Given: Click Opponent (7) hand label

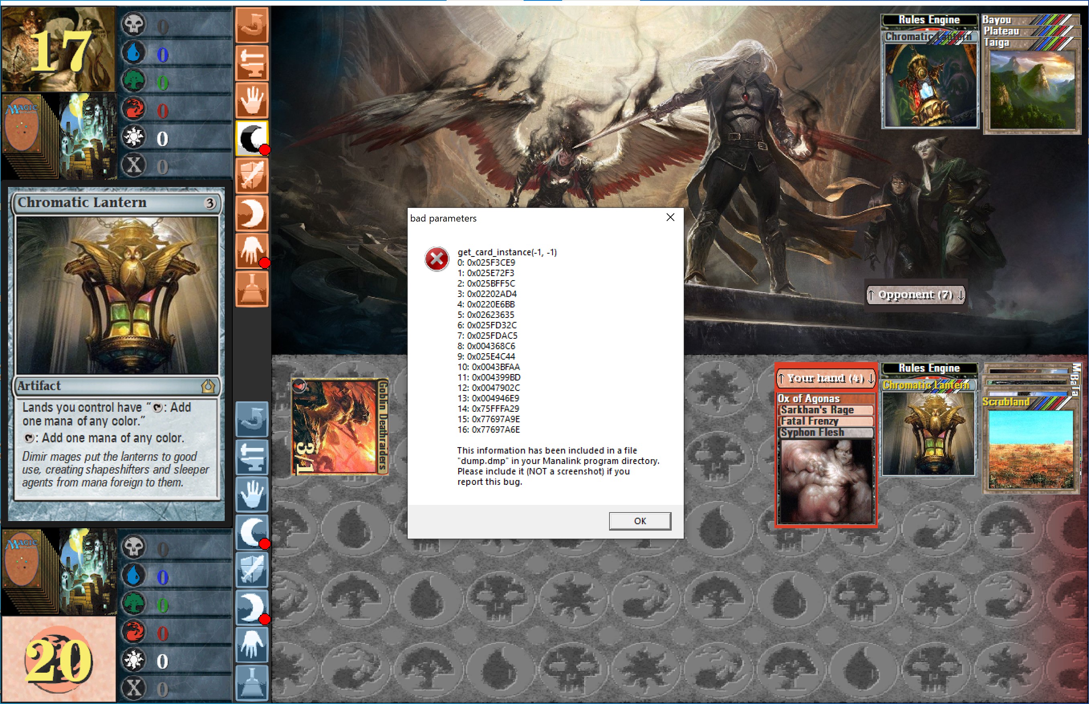Looking at the screenshot, I should (x=915, y=295).
